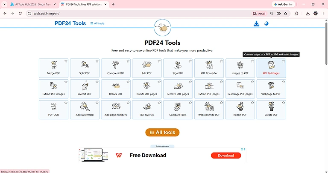Open the PDF OCR tool
Viewport: 328px width, 173px height.
pos(53,110)
